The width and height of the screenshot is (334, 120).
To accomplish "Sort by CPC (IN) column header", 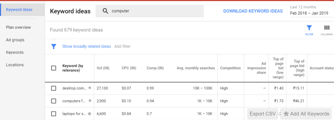I will coord(129,68).
